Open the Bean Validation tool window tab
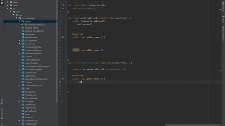This screenshot has height=126, width=225. coord(223,34)
